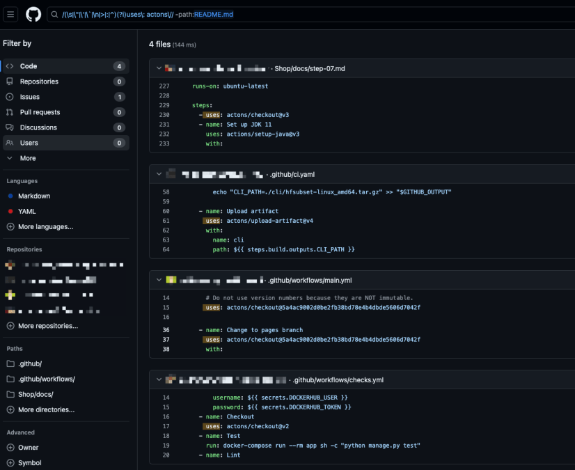Click repo avatar in step-07.md result header
The width and height of the screenshot is (575, 470).
170,68
